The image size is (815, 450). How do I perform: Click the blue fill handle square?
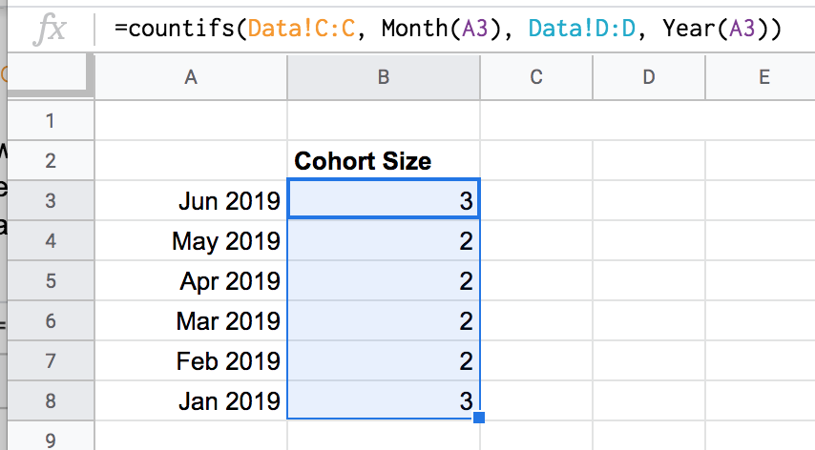479,418
